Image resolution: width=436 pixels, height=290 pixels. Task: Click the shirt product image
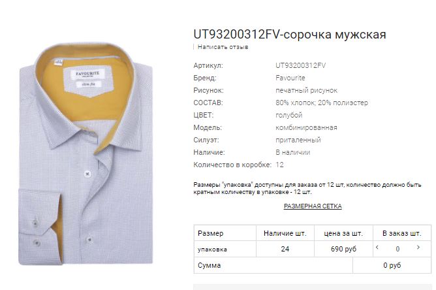coord(86,153)
